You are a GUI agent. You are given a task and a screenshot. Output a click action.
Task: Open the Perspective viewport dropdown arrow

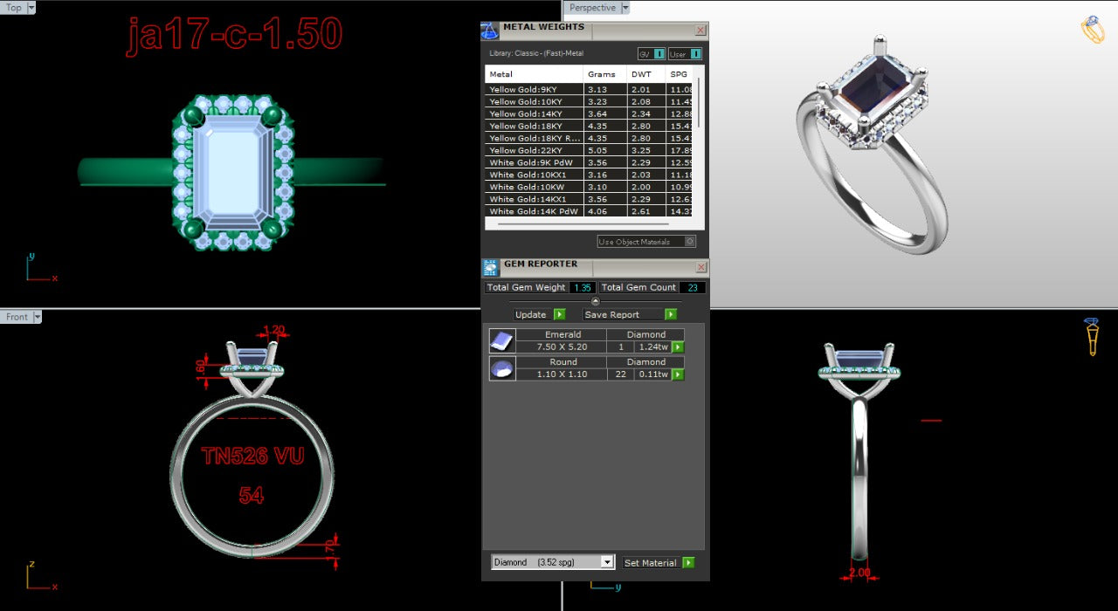[625, 8]
